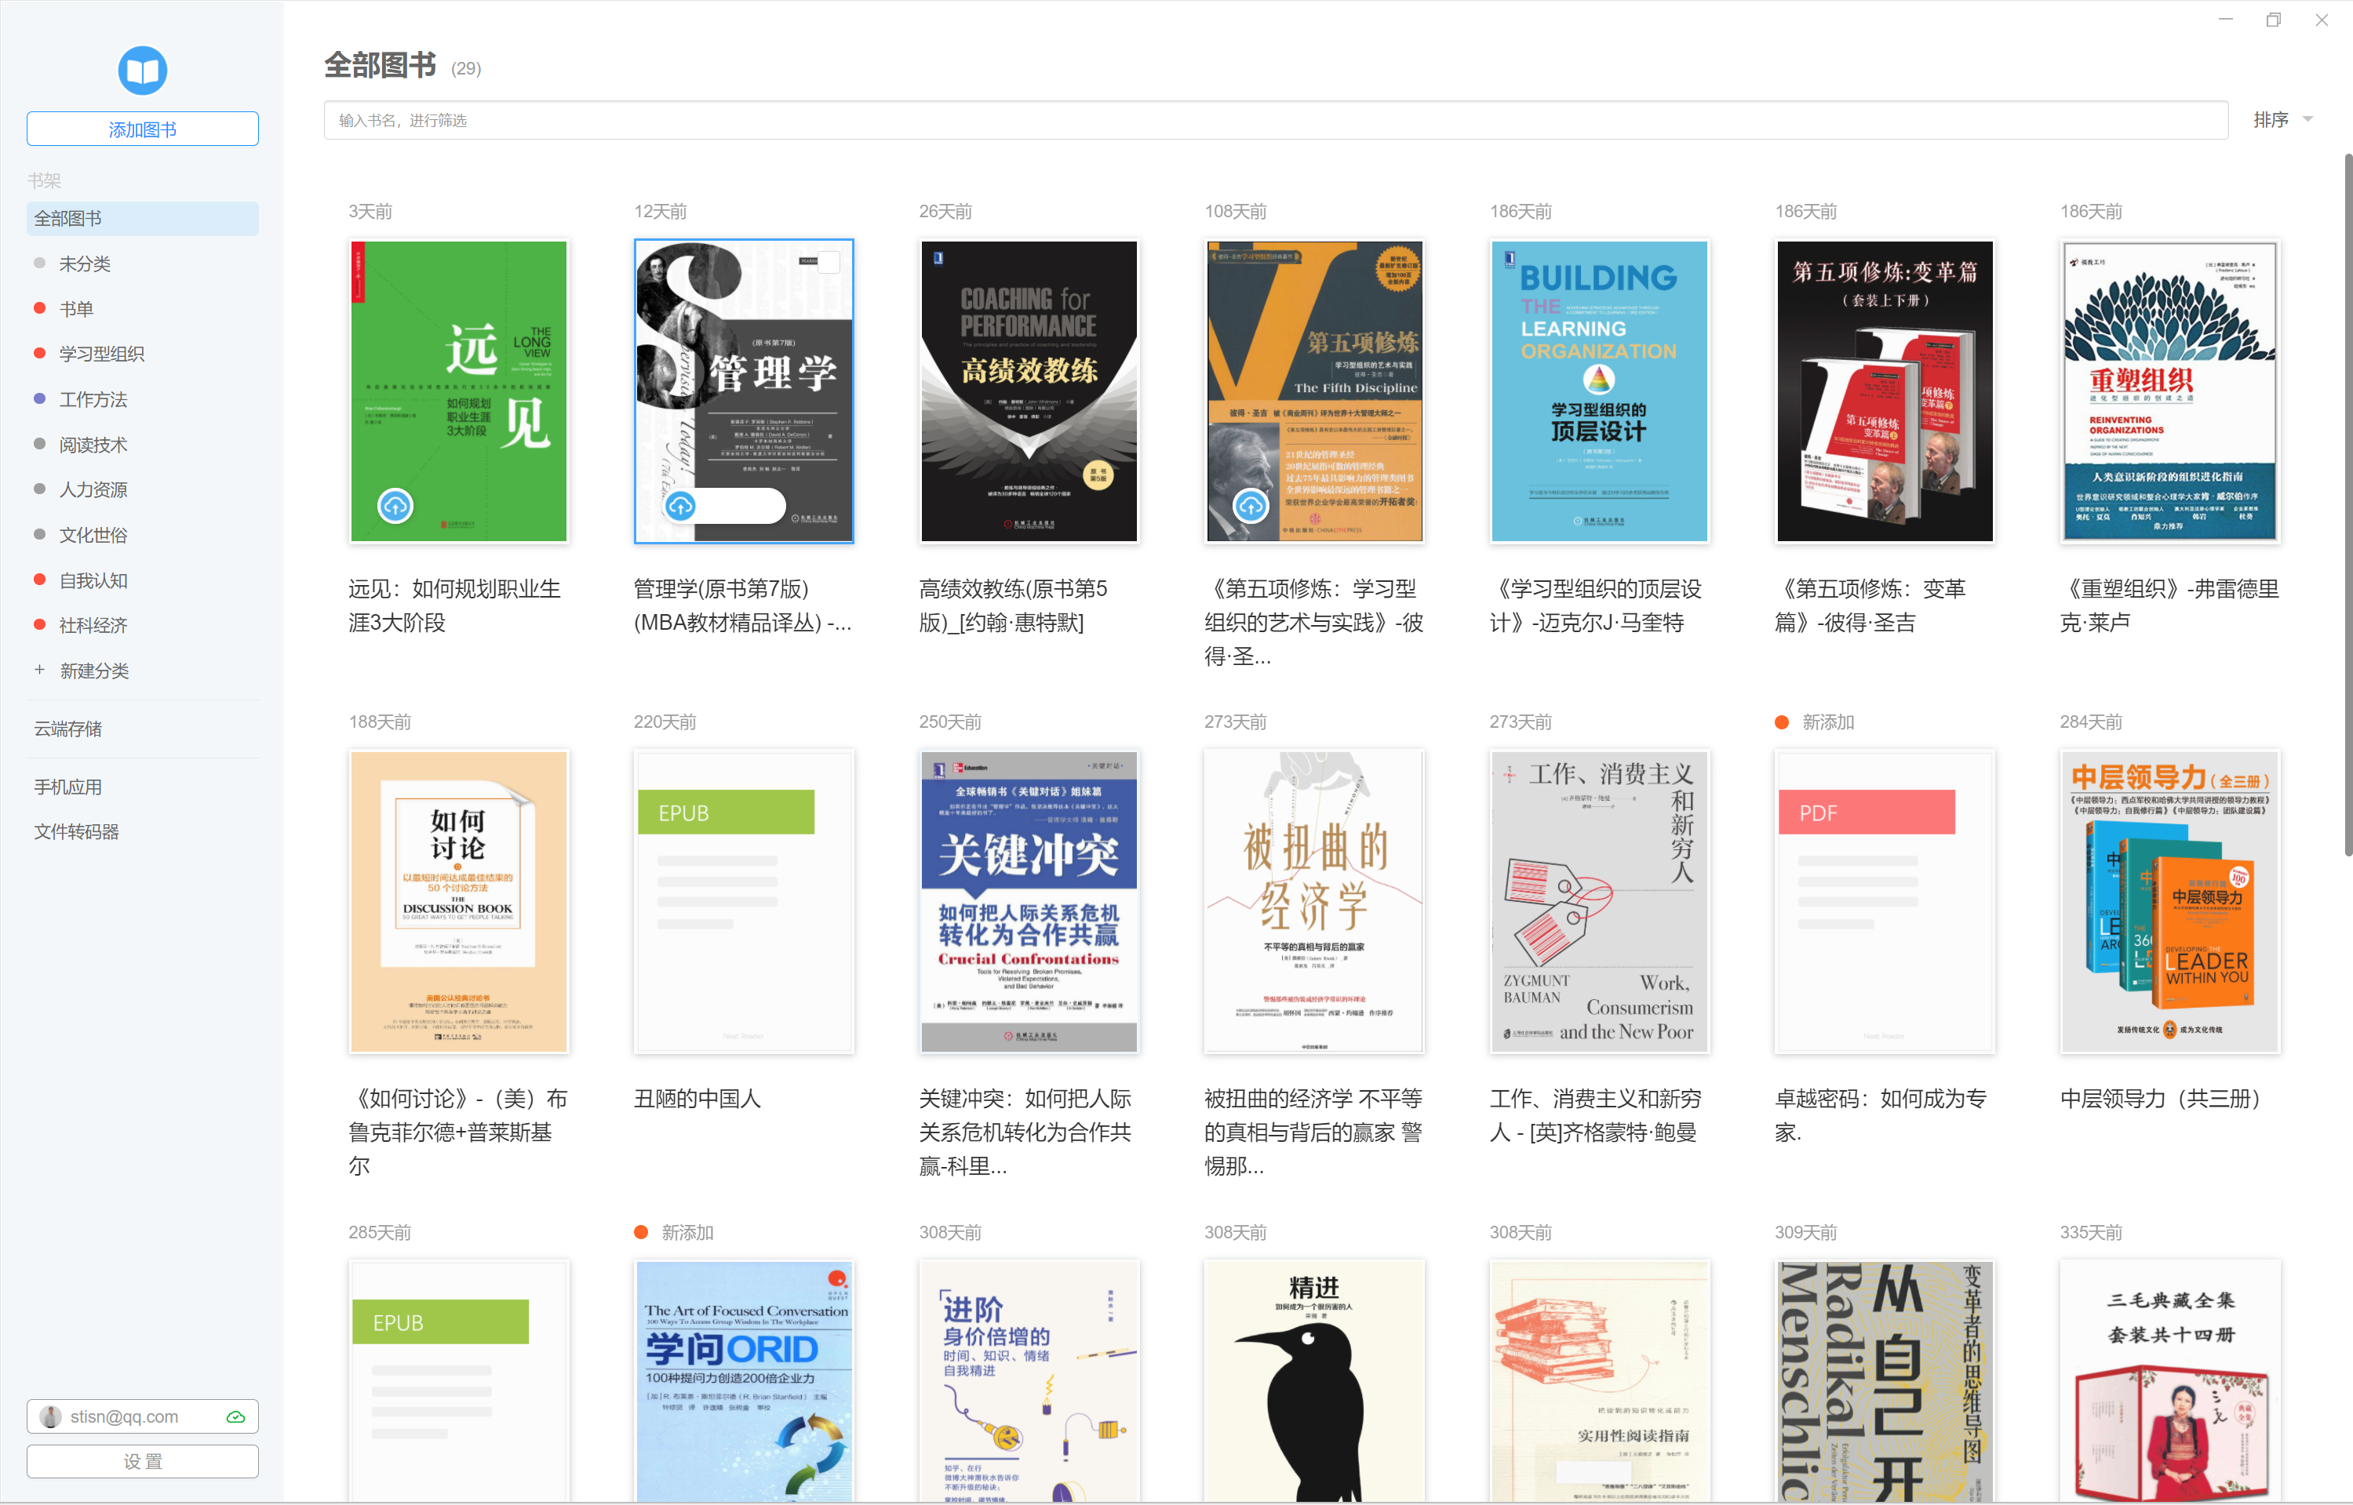
Task: Open the 丑陋的中国人 EPUB placeholder cover
Action: [744, 901]
